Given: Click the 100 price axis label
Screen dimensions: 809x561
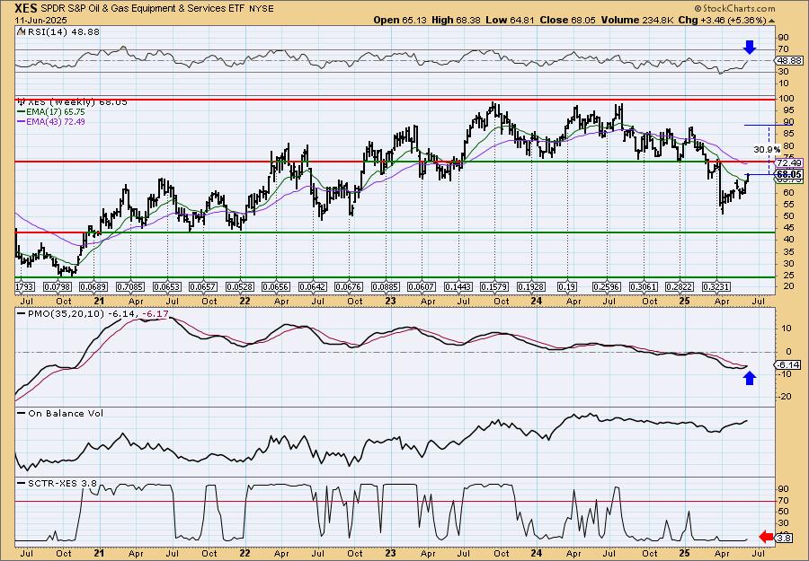Looking at the screenshot, I should click(786, 98).
